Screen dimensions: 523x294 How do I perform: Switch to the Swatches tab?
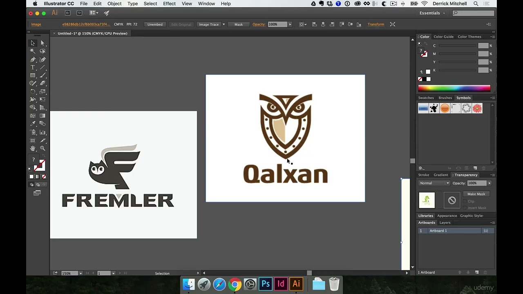[x=426, y=98]
